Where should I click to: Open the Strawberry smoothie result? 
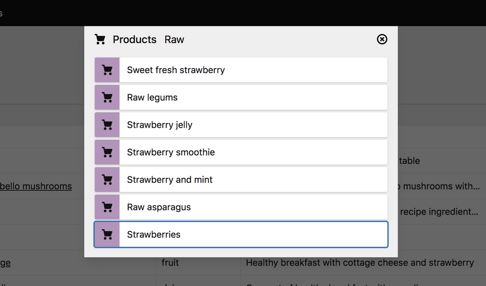(252, 152)
